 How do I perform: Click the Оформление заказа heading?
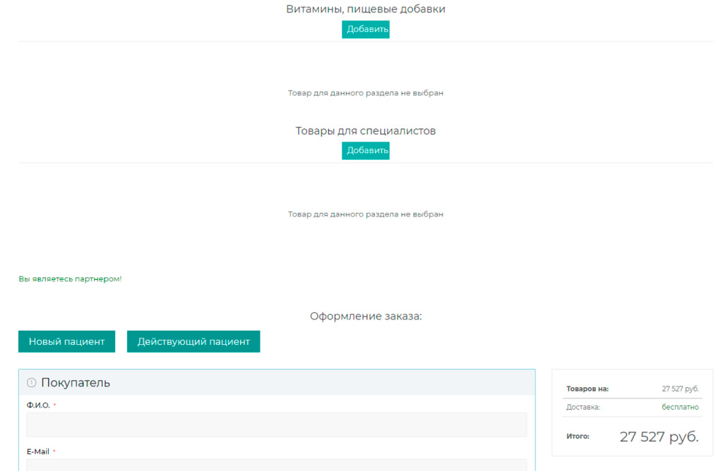pos(365,316)
